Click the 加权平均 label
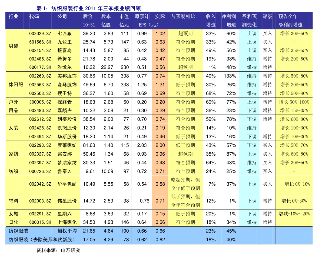This screenshot has height=258, width=322. coord(67,231)
